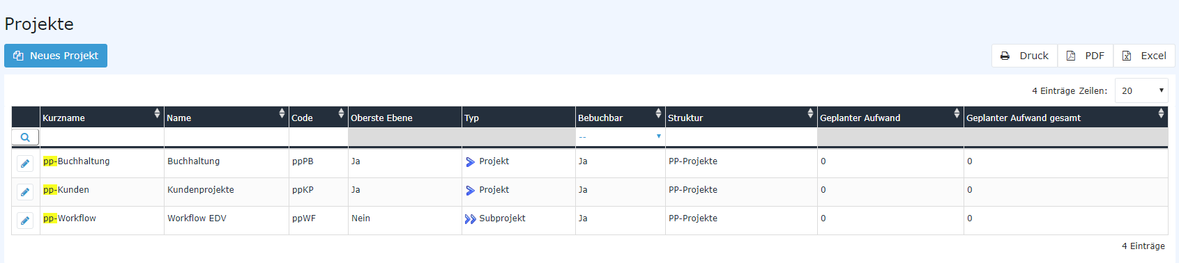
Task: Print the list via Druck button
Action: coord(1025,56)
